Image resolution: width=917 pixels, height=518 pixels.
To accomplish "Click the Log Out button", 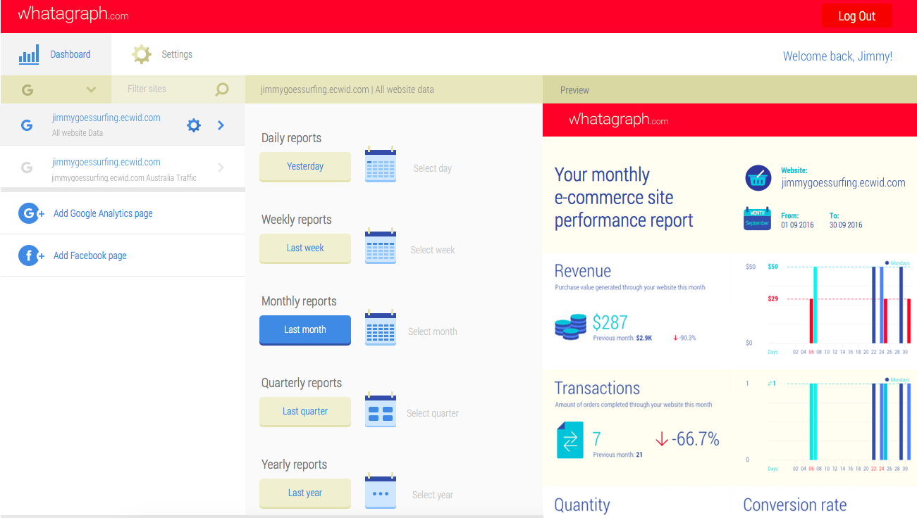I will point(856,16).
